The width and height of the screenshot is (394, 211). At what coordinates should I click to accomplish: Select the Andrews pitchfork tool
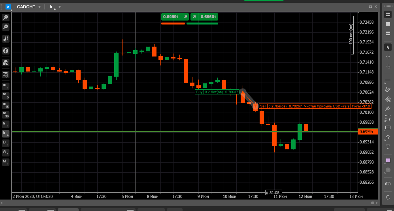pos(388,109)
